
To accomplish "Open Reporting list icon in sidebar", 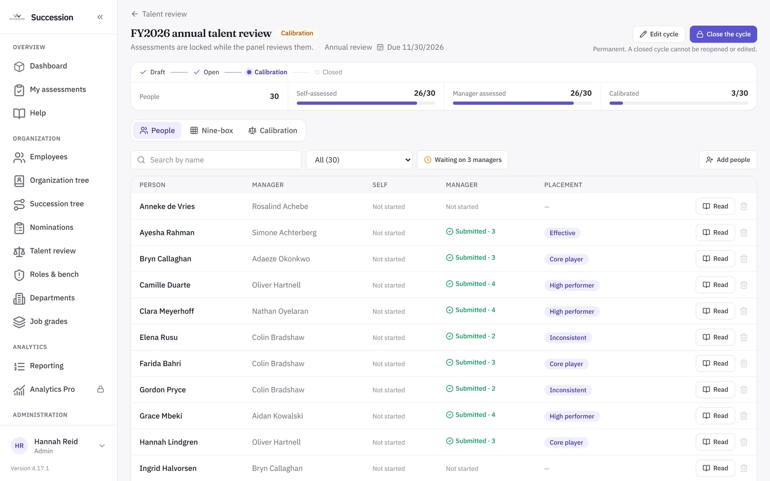I will (19, 366).
